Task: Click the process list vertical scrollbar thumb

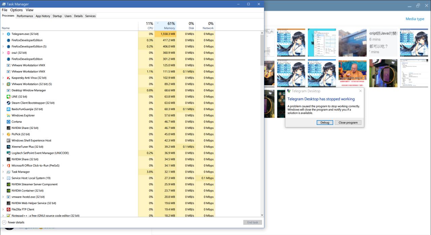Action: click(262, 50)
